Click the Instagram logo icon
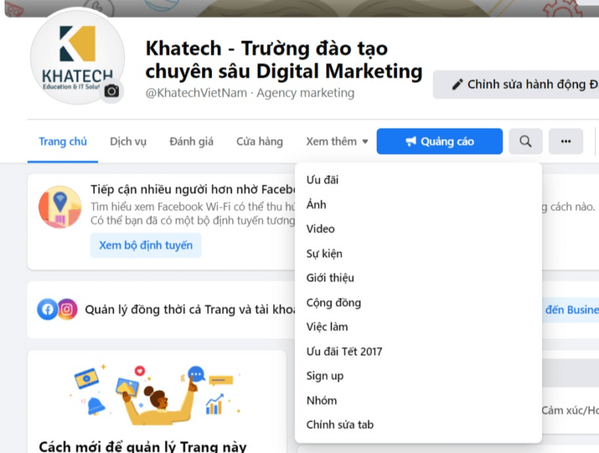Screen dimensions: 599x453 pyautogui.click(x=67, y=309)
